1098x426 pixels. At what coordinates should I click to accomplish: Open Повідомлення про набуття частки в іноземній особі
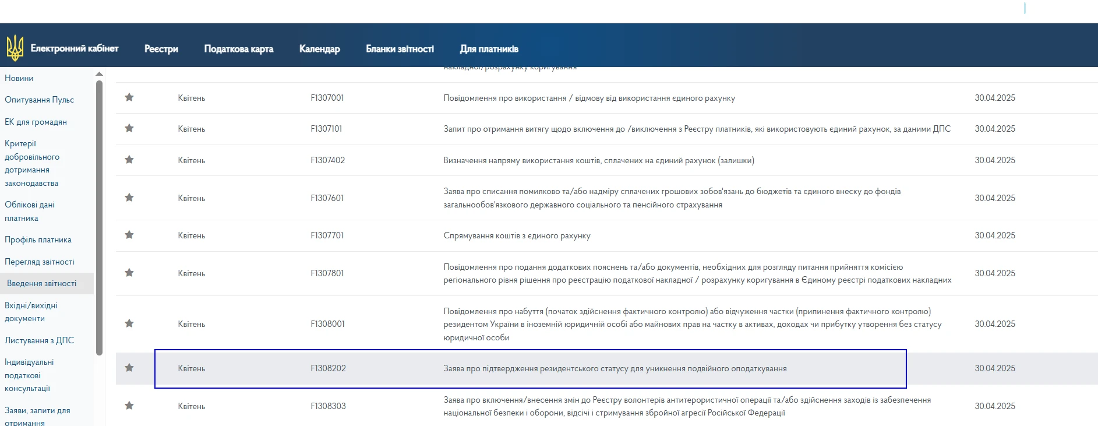pos(693,324)
